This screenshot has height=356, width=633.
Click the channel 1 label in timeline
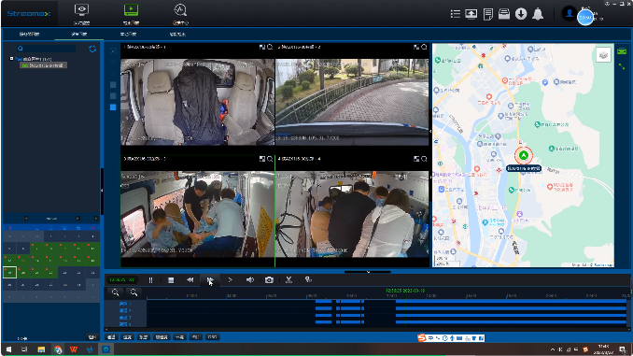pyautogui.click(x=125, y=304)
